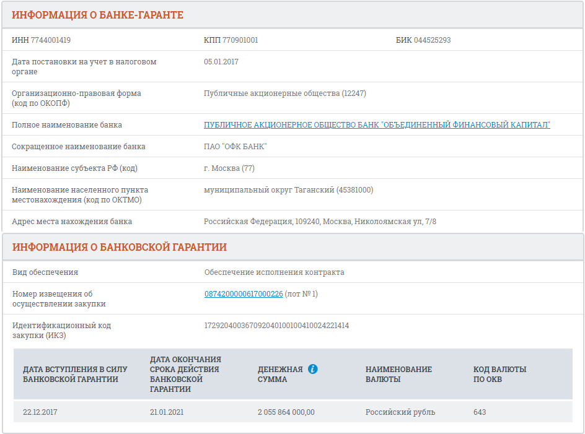Image resolution: width=585 pixels, height=434 pixels.
Task: Click the ИНФОРМАЦИЯ О БАНКОВСКОЙ ГАРАНТИИ section header
Action: [x=120, y=247]
